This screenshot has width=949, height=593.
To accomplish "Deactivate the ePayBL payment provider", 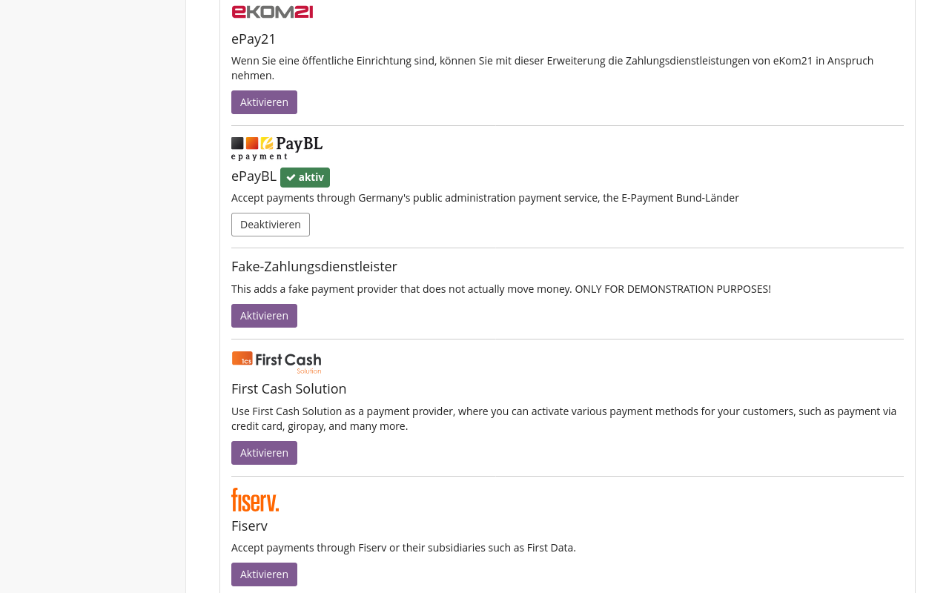I will (x=270, y=224).
